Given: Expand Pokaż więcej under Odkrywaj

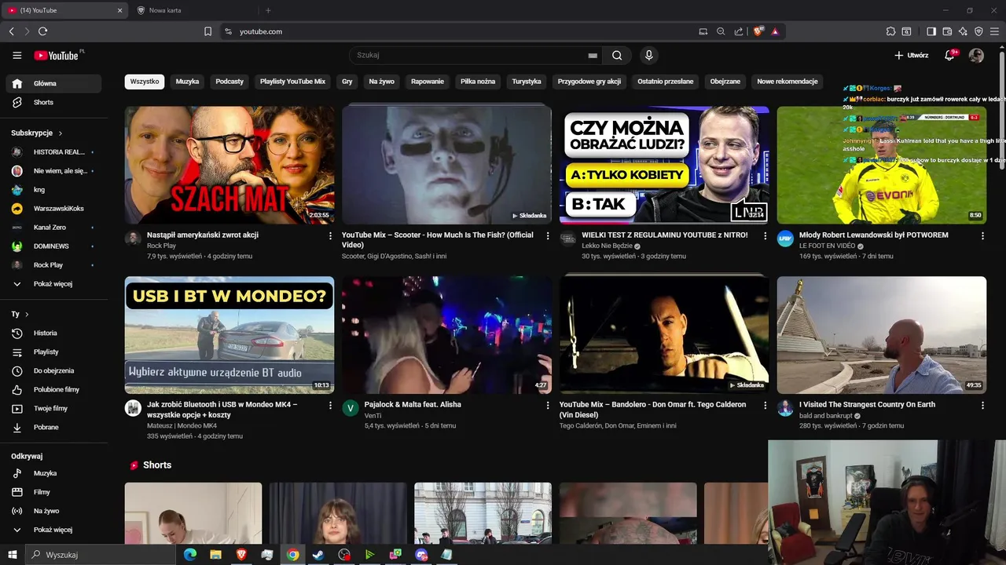Looking at the screenshot, I should click(x=53, y=530).
